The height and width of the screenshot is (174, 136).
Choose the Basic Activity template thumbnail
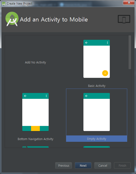(96, 59)
